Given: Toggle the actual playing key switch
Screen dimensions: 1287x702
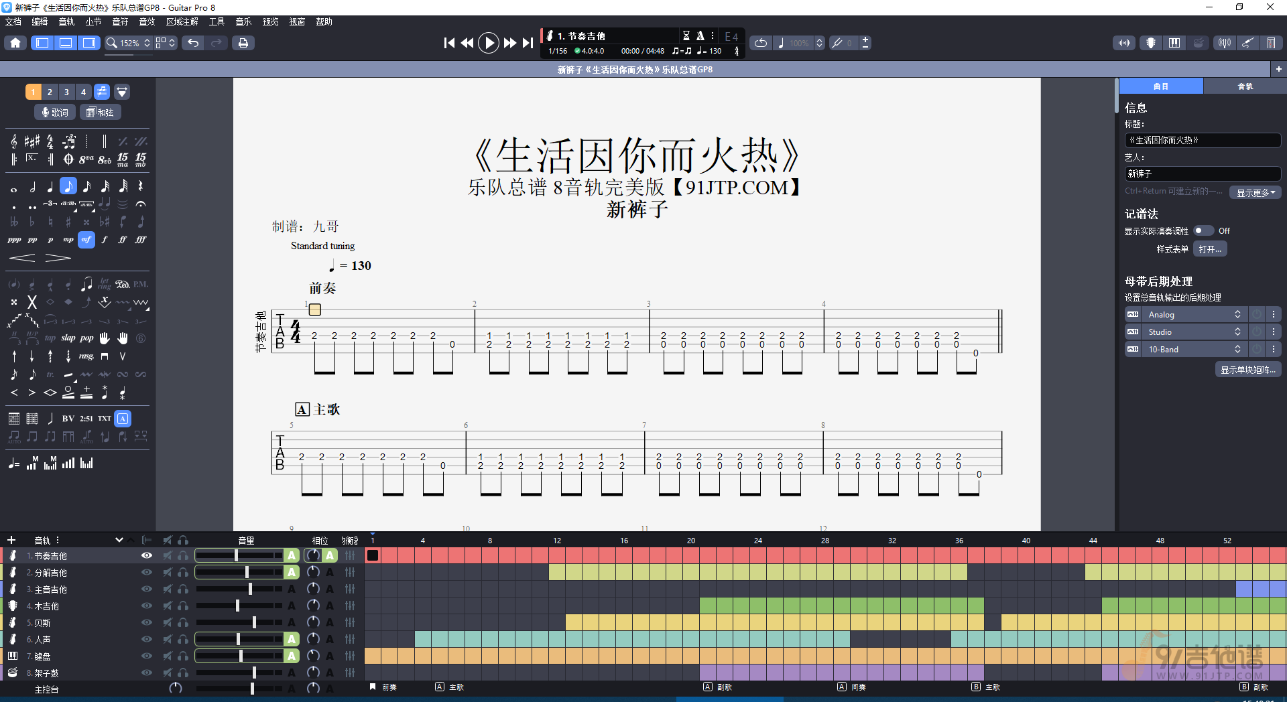Looking at the screenshot, I should click(1203, 230).
